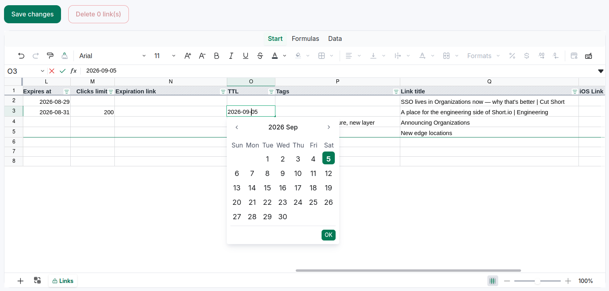
Task: Expand the formula bar with black triangle
Action: tap(601, 71)
